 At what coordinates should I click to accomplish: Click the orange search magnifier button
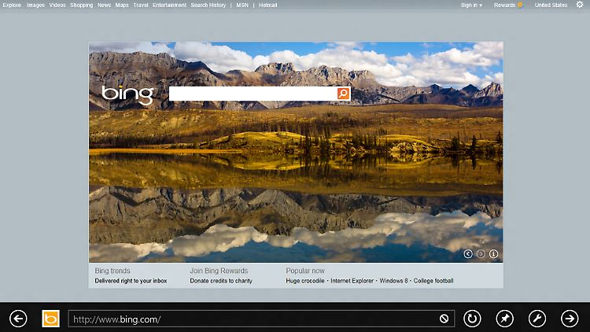coord(344,94)
